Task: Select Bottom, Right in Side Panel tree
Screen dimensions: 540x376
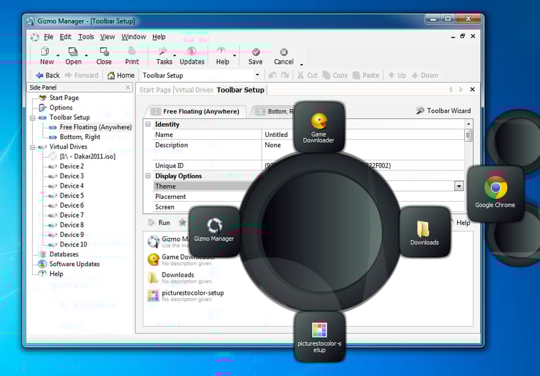Action: [80, 137]
